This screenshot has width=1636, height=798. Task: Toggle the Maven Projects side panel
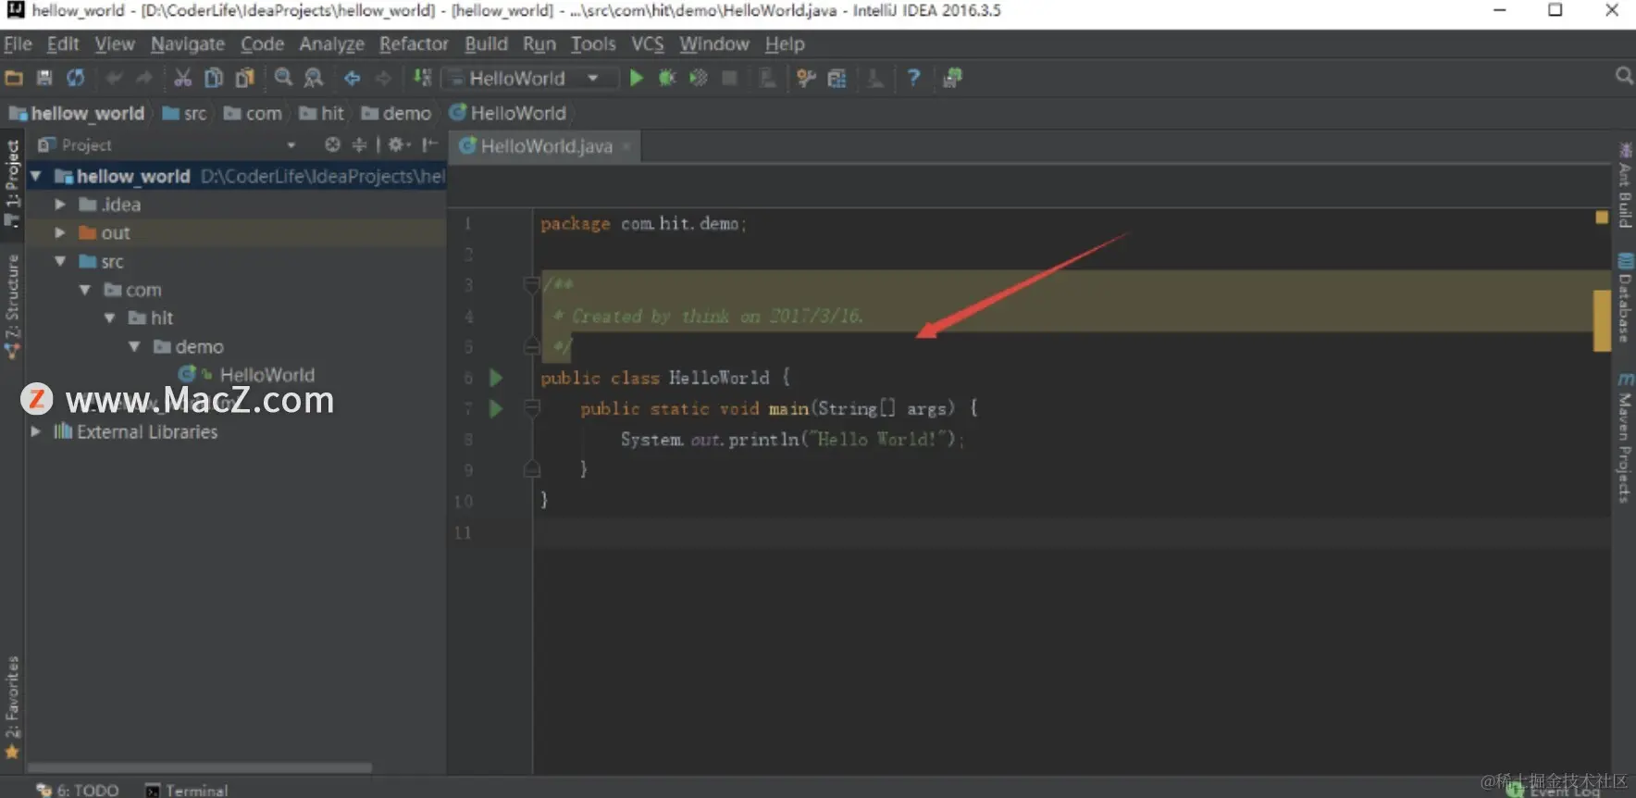pos(1625,437)
